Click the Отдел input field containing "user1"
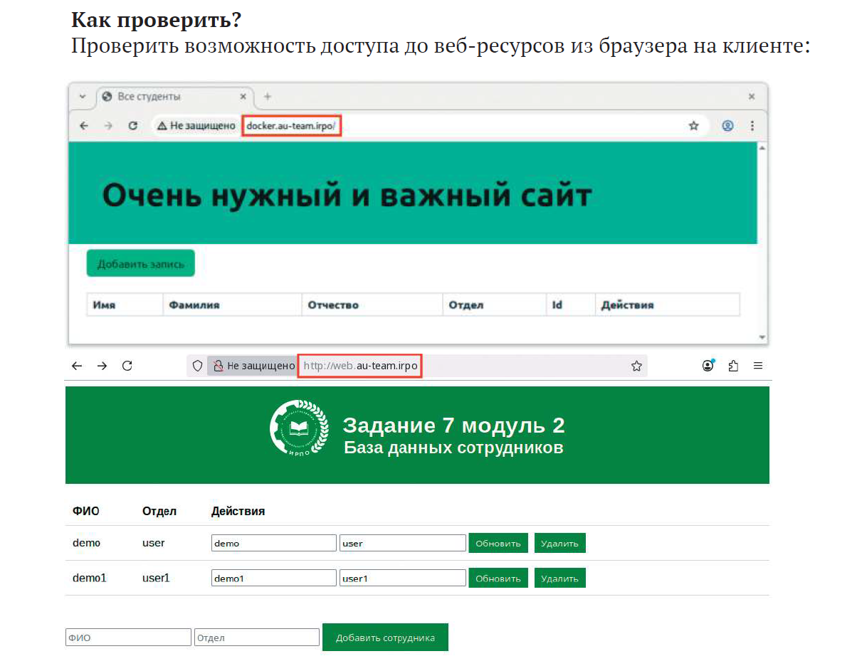The width and height of the screenshot is (857, 666). click(x=403, y=578)
